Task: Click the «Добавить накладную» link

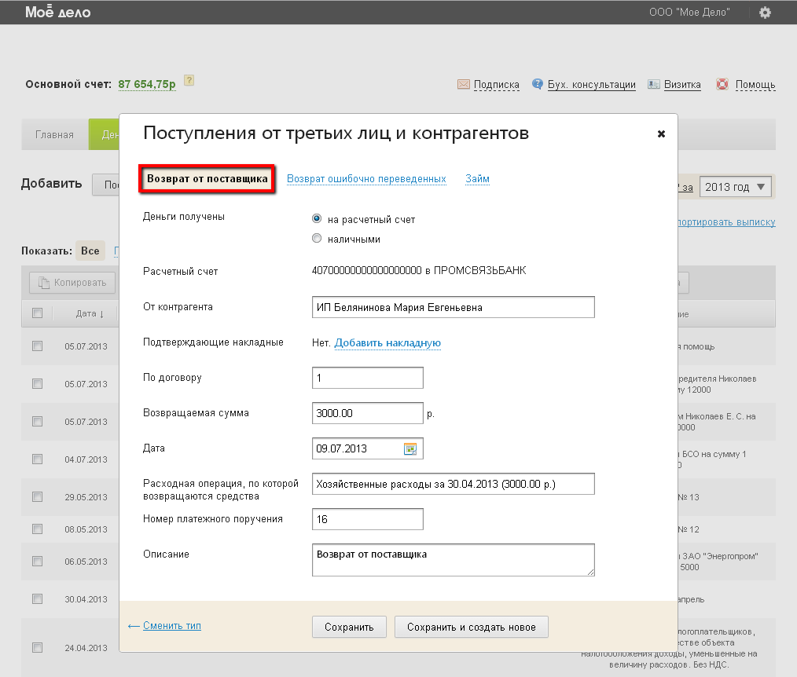Action: [x=387, y=343]
